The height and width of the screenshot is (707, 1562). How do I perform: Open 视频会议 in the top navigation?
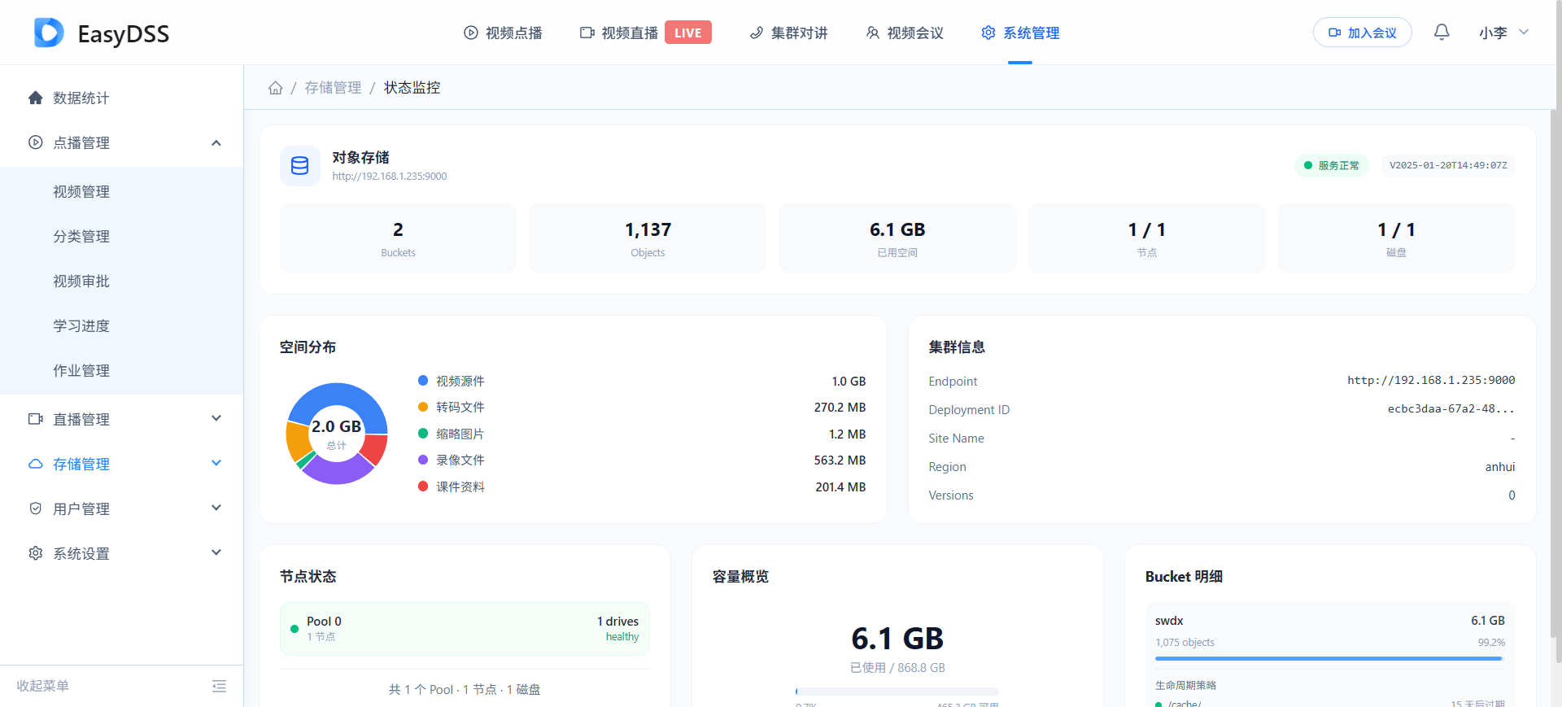[x=905, y=33]
